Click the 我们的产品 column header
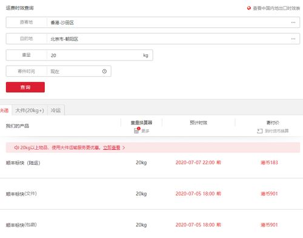 18,126
